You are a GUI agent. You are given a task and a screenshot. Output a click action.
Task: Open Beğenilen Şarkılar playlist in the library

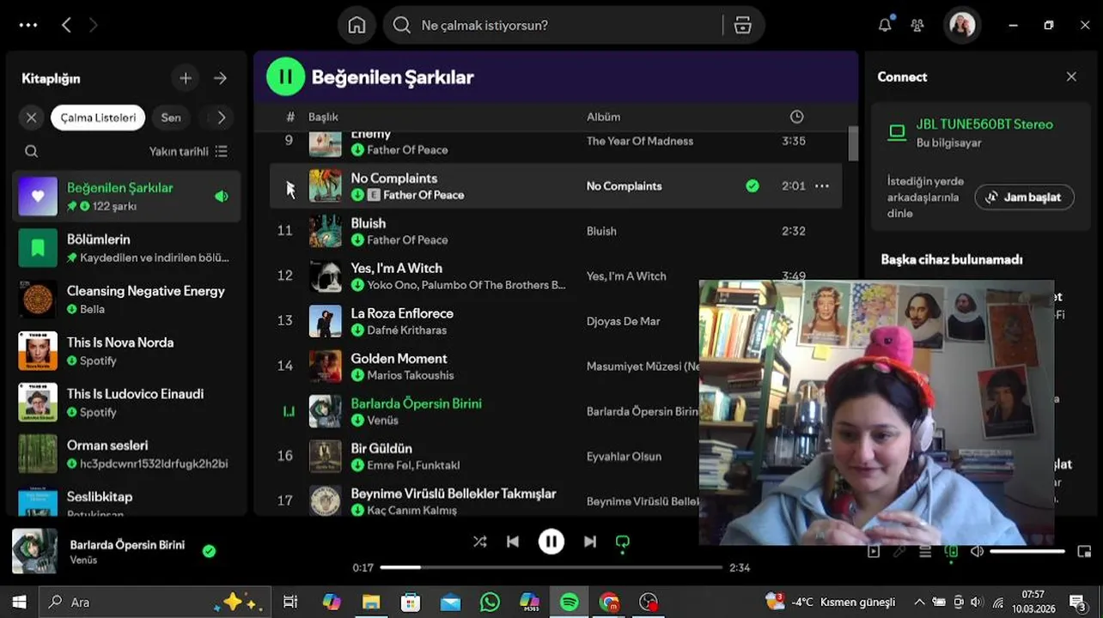pos(127,196)
